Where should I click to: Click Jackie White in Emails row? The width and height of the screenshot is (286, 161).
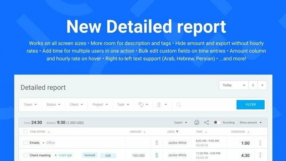pos(177,143)
